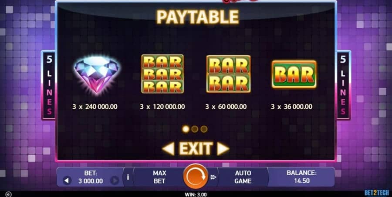Spin the reels with the orange button

pyautogui.click(x=196, y=177)
